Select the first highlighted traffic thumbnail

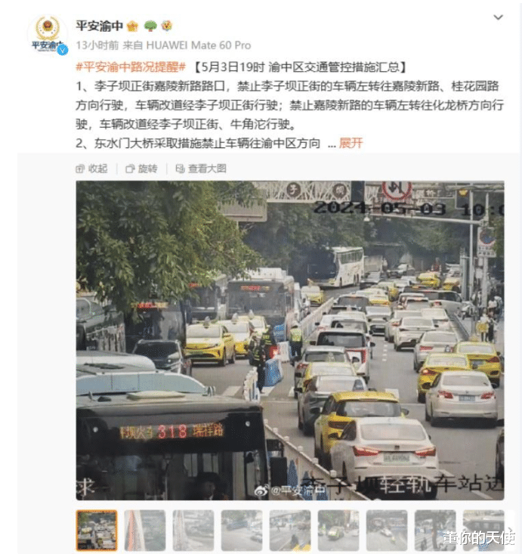coord(97,531)
